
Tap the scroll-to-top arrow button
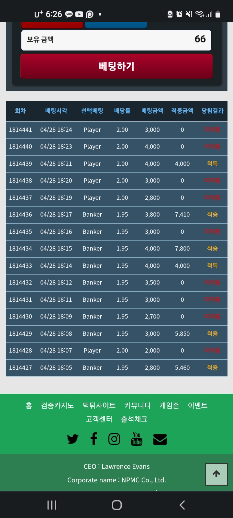(x=216, y=474)
